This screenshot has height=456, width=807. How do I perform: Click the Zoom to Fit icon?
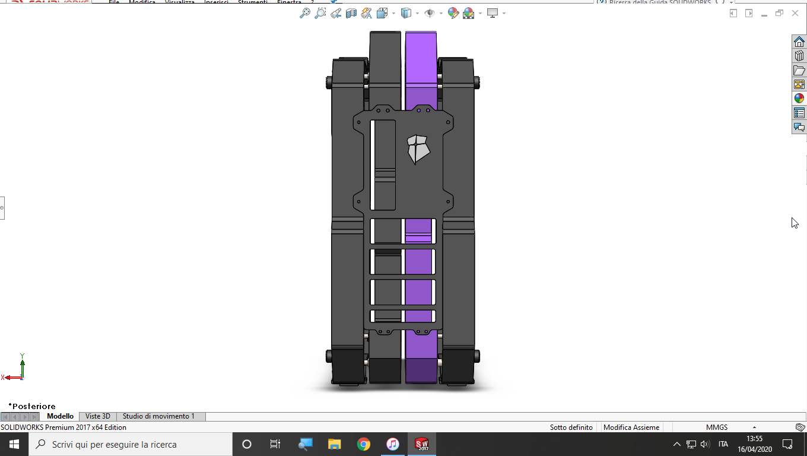305,13
